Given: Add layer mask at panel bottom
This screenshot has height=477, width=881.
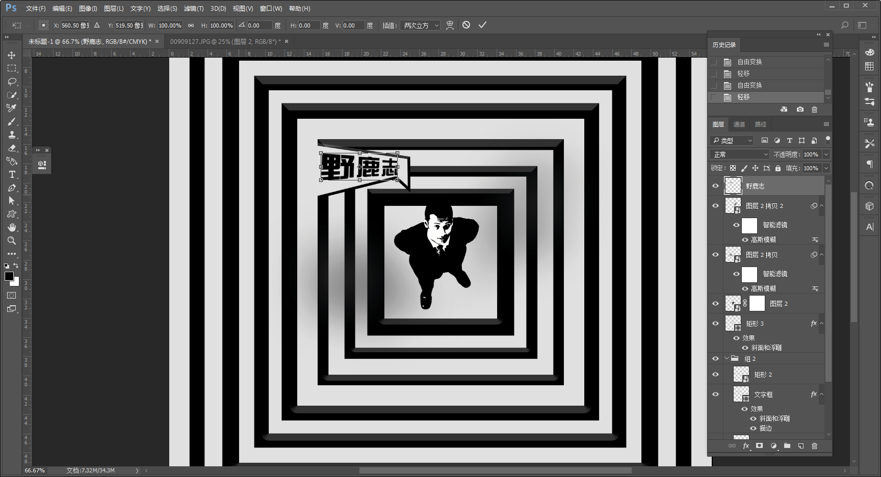Looking at the screenshot, I should click(759, 446).
